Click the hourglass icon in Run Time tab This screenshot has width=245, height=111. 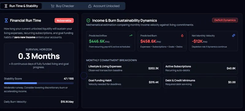pyautogui.click(x=6, y=6)
